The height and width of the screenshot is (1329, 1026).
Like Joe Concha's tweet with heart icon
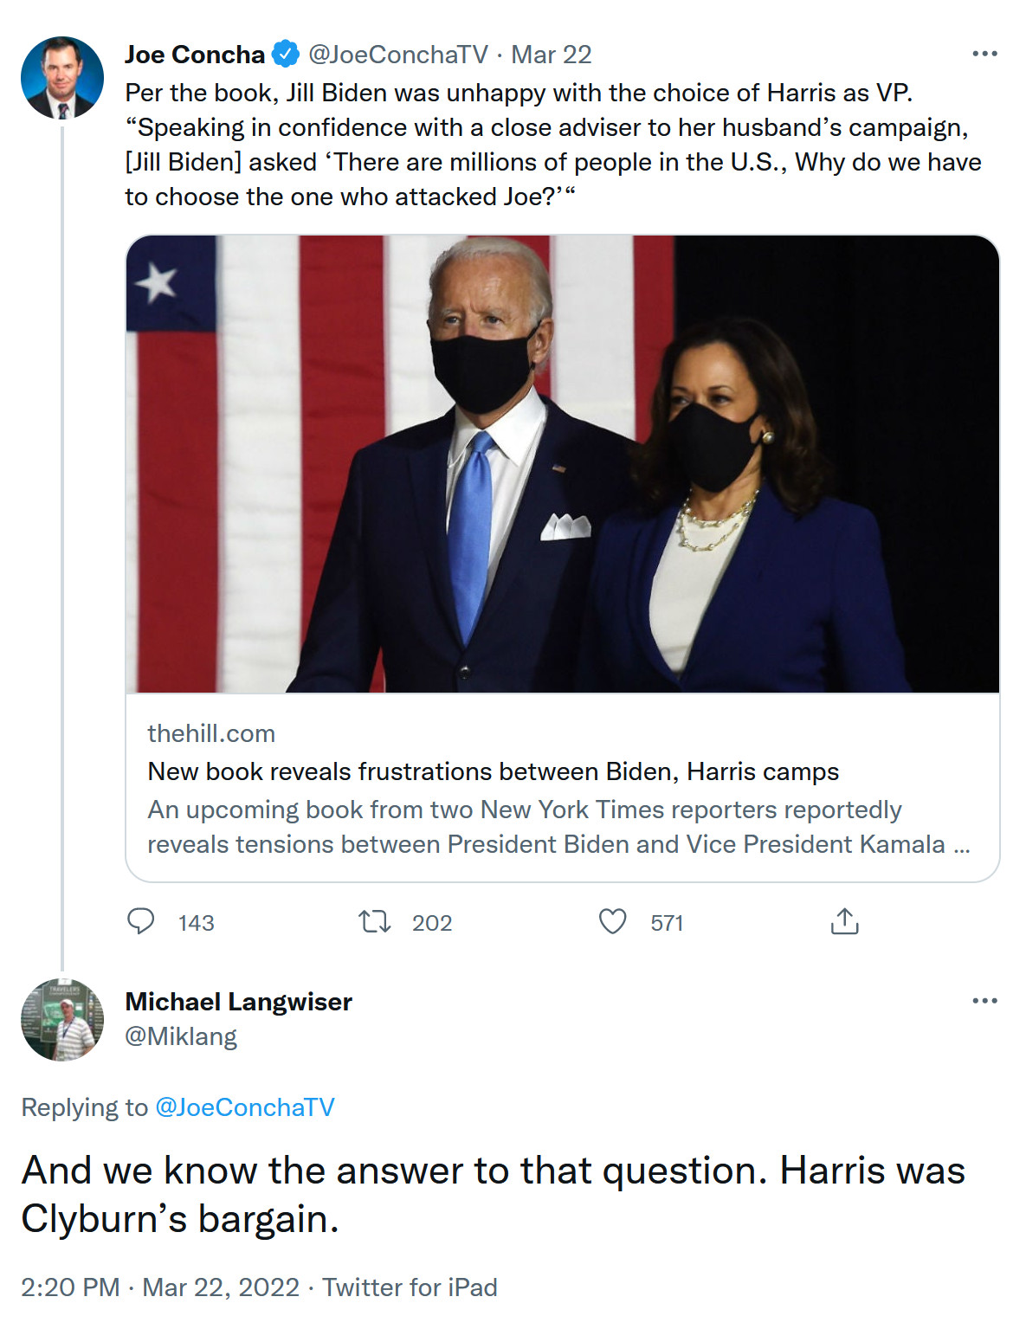point(613,921)
